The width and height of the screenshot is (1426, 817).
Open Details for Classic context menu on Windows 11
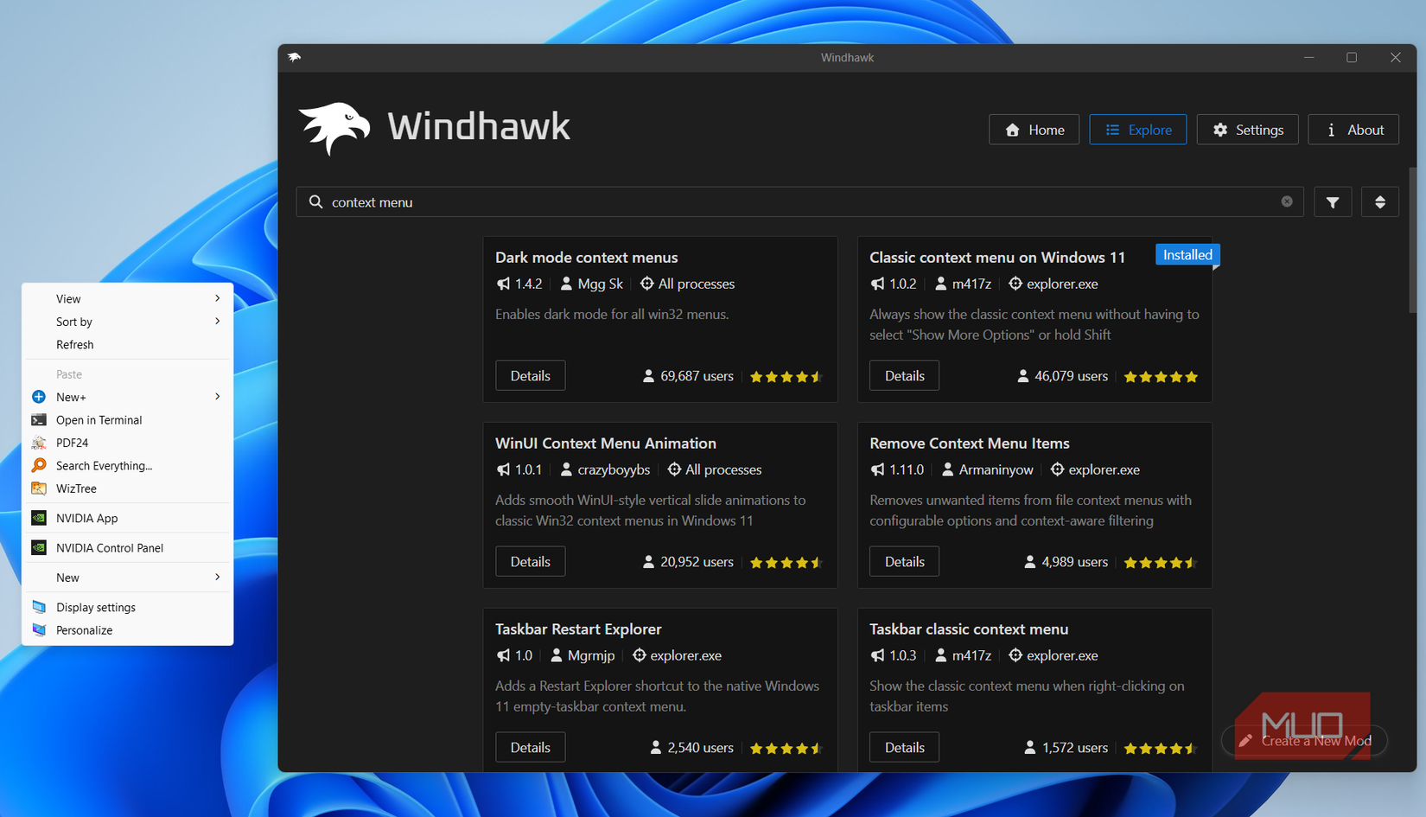(904, 376)
